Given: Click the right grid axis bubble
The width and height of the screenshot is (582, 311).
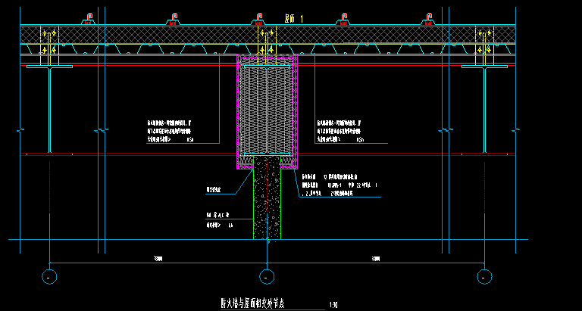Looking at the screenshot, I should point(483,276).
